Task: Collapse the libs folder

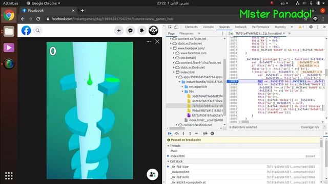Action: pos(182,91)
